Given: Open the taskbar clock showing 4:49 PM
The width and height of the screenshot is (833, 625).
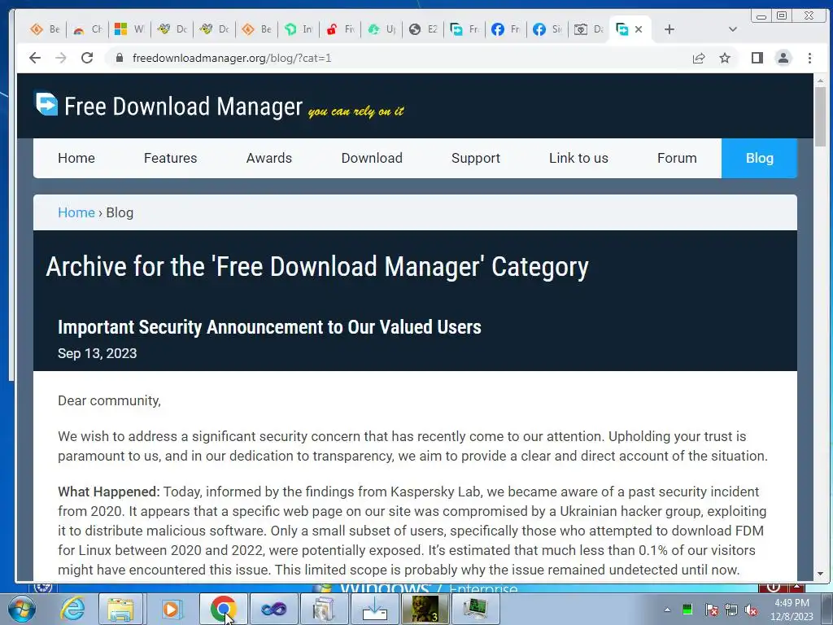Looking at the screenshot, I should 792,610.
